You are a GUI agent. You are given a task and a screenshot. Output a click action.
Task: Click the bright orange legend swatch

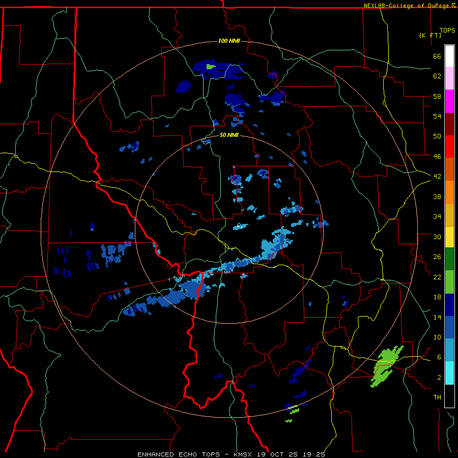click(449, 192)
